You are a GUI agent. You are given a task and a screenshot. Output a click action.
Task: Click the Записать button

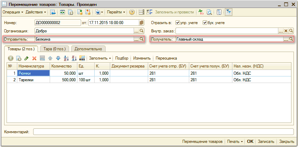(266, 141)
